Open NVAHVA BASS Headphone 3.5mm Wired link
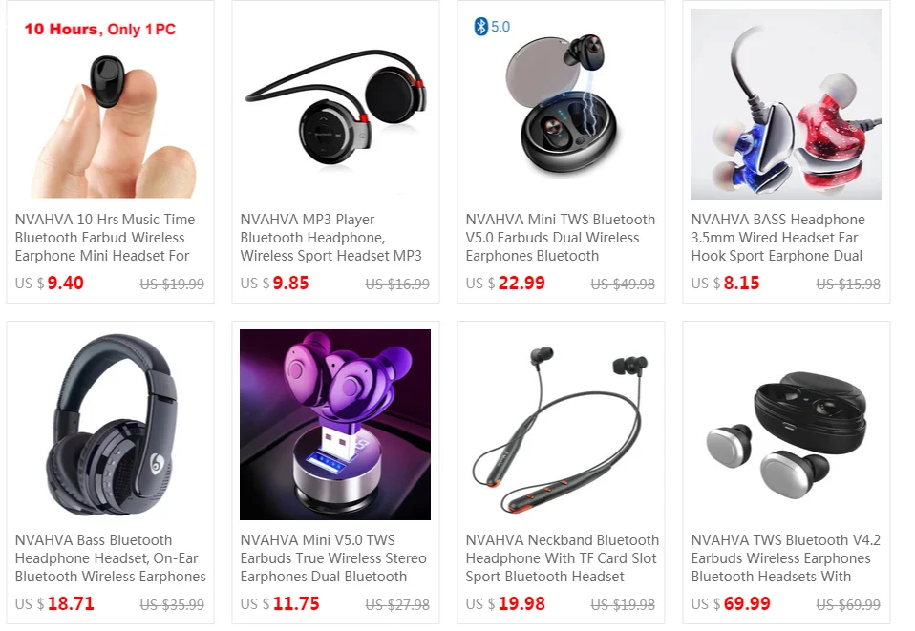915x631 pixels. point(777,238)
